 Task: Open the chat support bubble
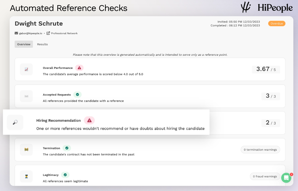coord(286,178)
